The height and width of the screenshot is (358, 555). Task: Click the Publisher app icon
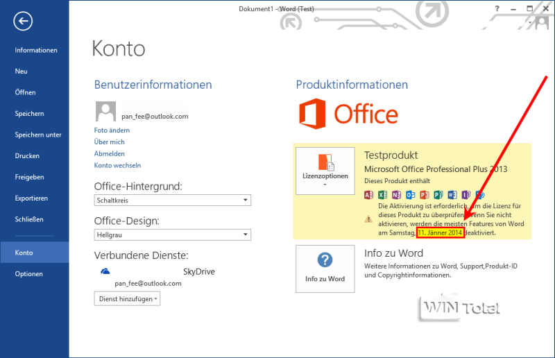pos(438,195)
